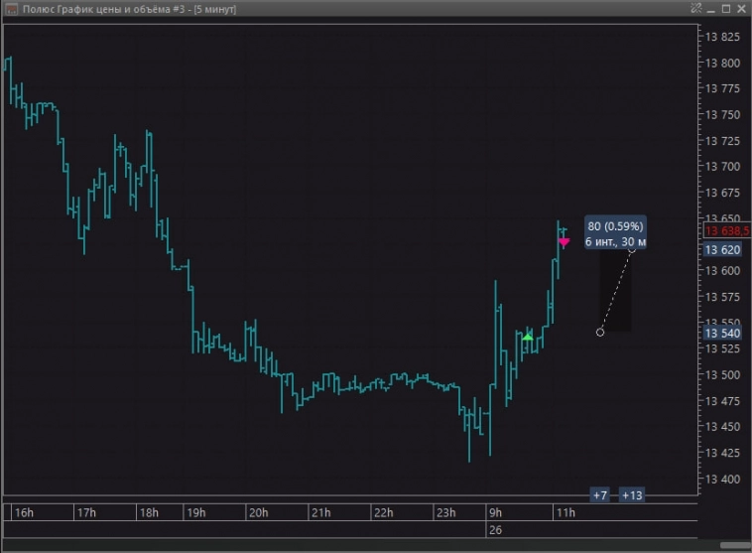Select the upper ruler endpoint circle
752x553 pixels.
coord(632,250)
